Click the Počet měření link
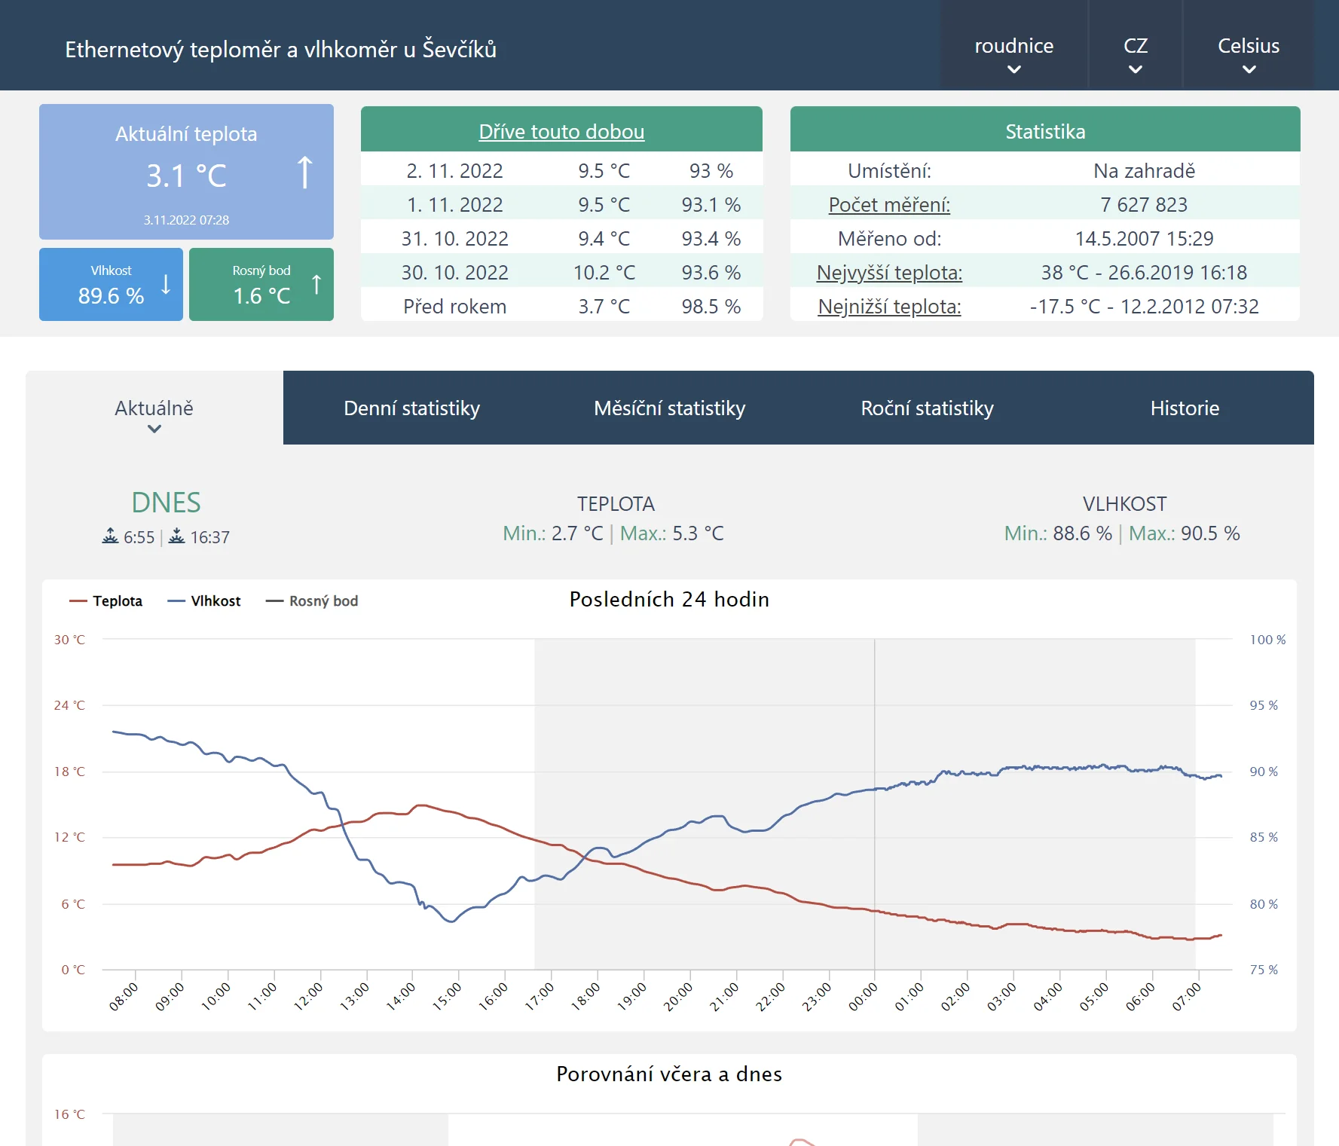1339x1146 pixels. [889, 205]
